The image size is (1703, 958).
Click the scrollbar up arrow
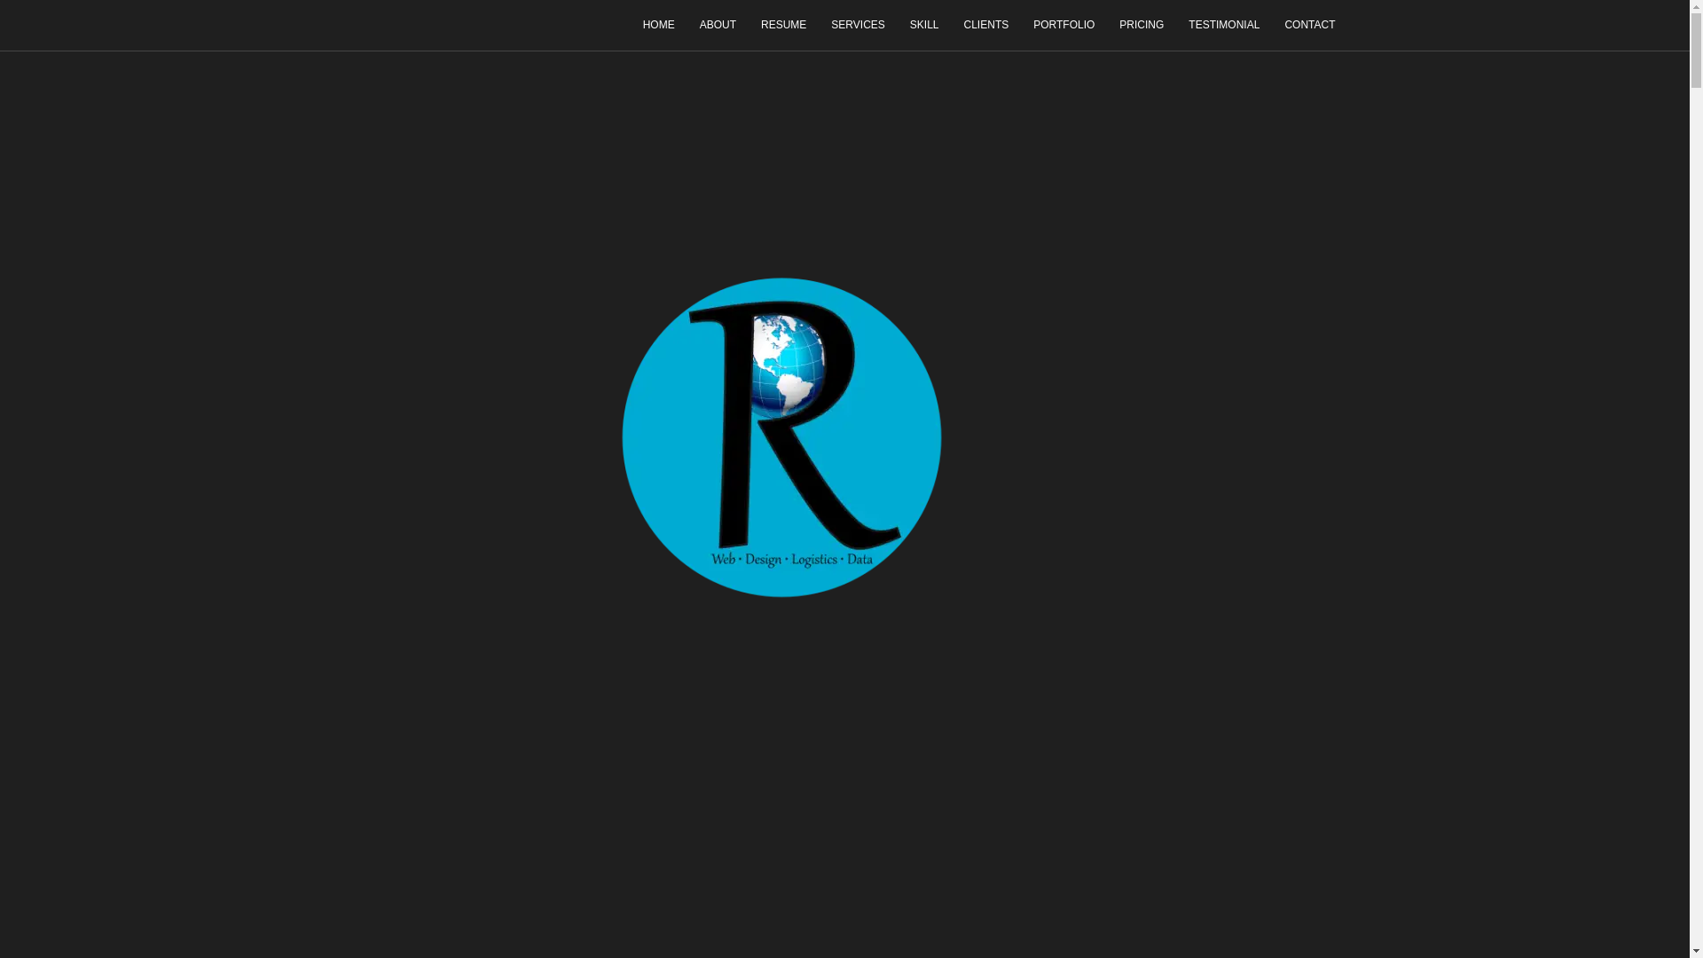click(1696, 5)
